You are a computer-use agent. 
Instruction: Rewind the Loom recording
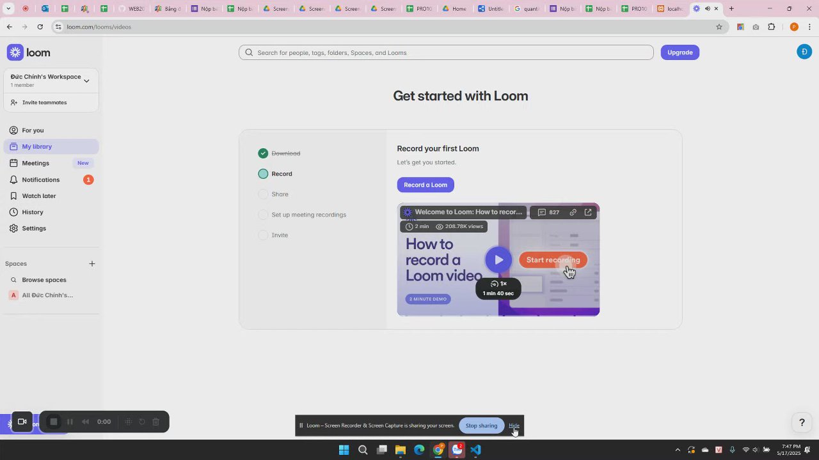pos(85,422)
